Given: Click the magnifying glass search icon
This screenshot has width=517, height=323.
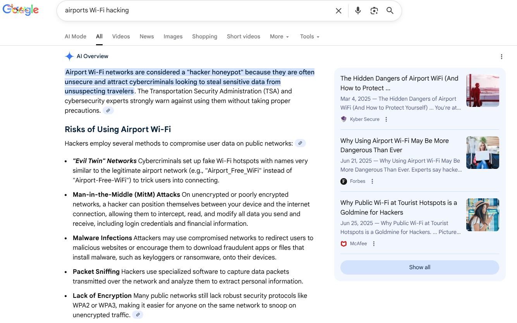Looking at the screenshot, I should [x=390, y=11].
